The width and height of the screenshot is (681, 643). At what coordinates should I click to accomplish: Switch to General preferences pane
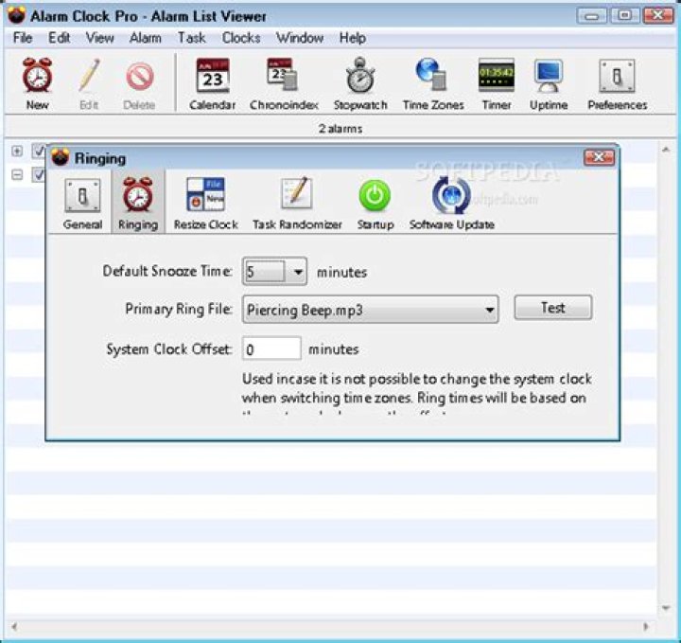[82, 204]
